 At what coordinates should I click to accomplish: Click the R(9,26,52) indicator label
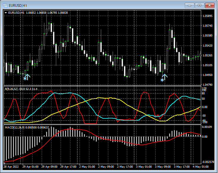click(x=12, y=89)
